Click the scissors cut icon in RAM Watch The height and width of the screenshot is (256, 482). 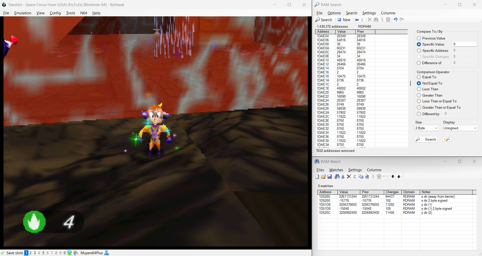point(343,177)
